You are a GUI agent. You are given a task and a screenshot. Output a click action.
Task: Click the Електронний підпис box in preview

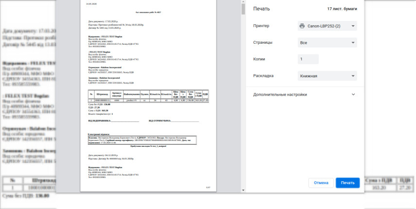142,140
